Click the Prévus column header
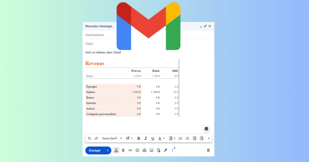This screenshot has width=309, height=162. [136, 71]
